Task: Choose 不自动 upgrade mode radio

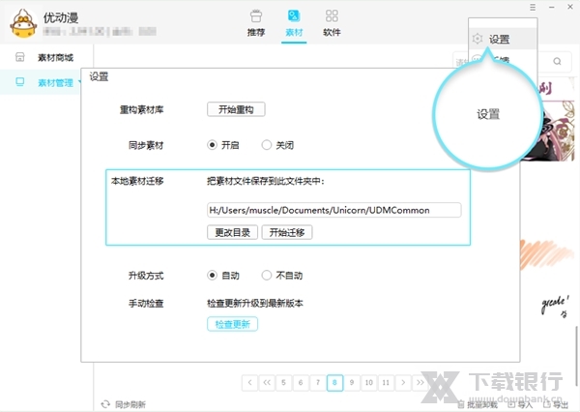Action: pos(267,276)
